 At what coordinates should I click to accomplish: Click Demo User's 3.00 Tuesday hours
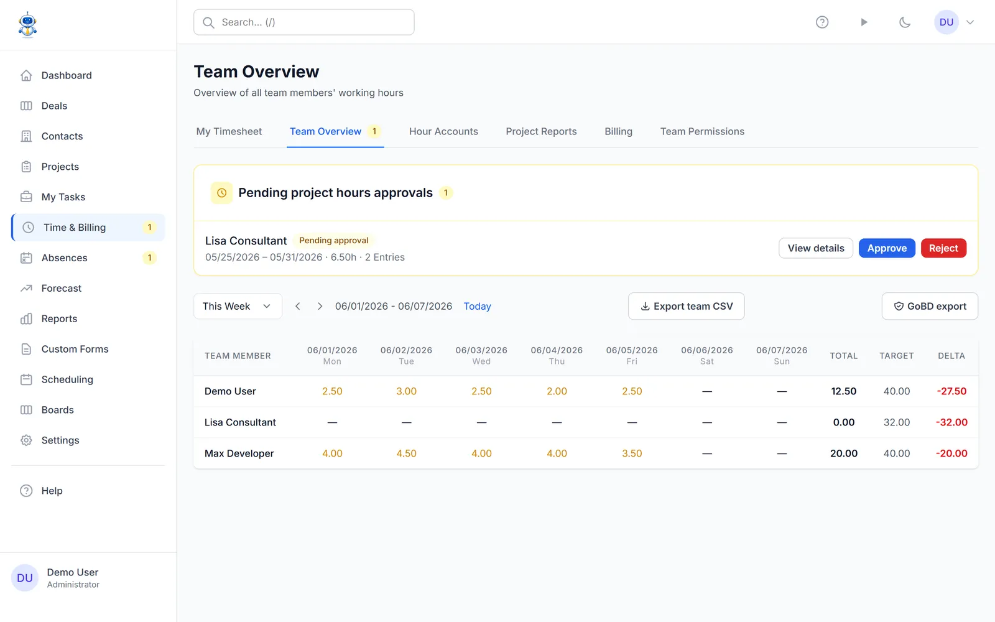[406, 391]
